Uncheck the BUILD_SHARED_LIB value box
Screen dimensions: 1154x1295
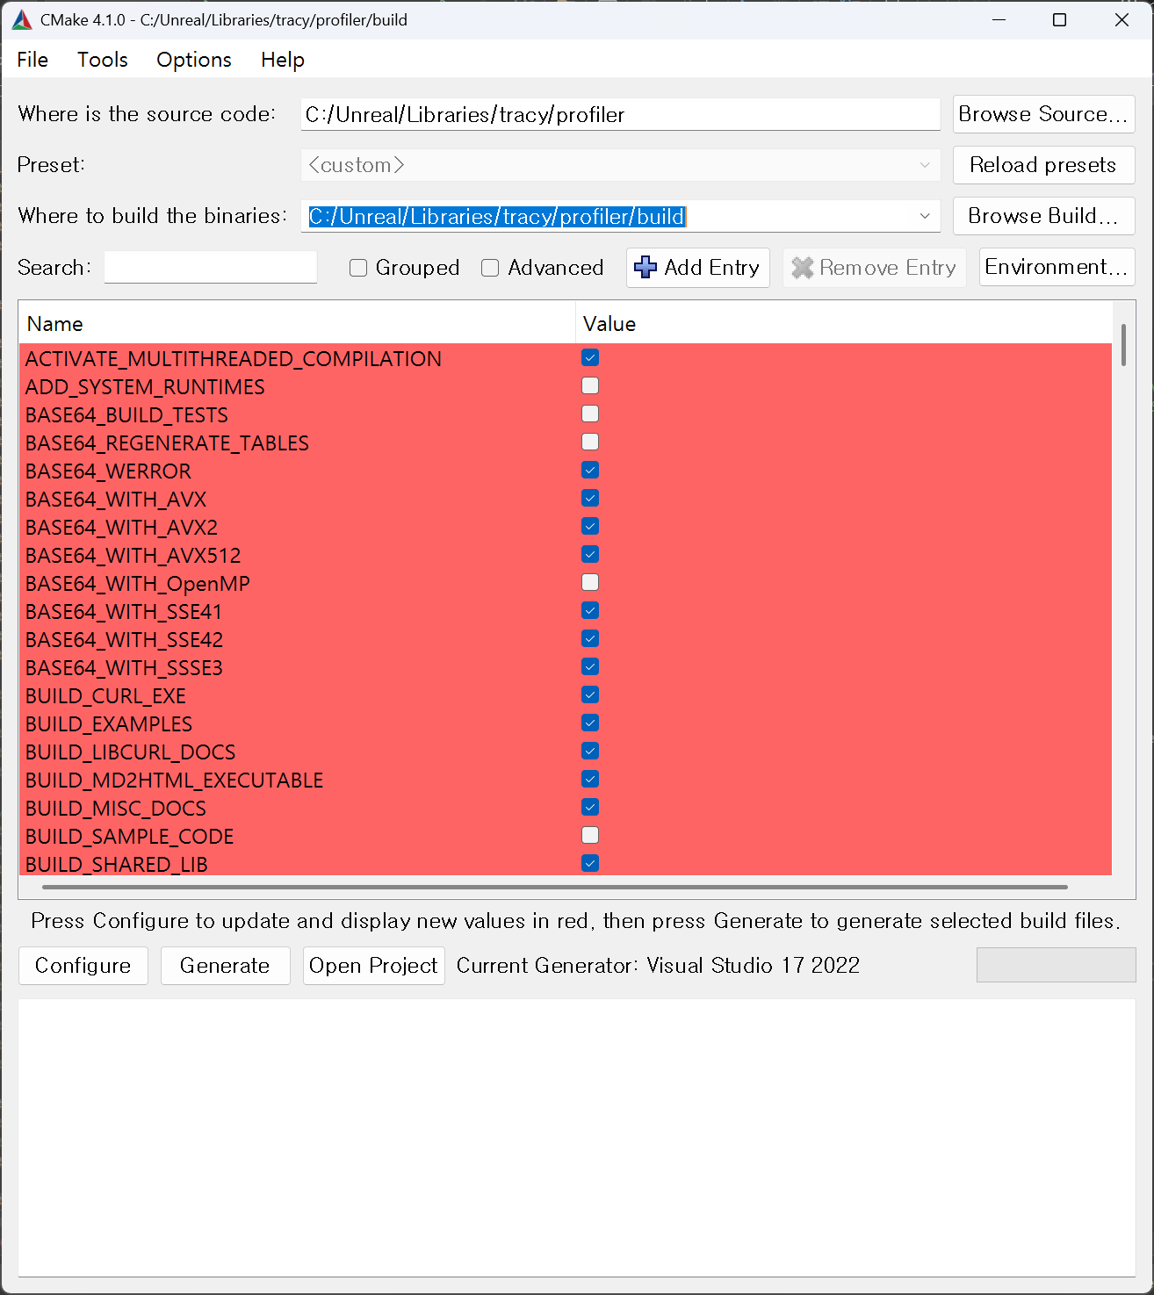[590, 864]
